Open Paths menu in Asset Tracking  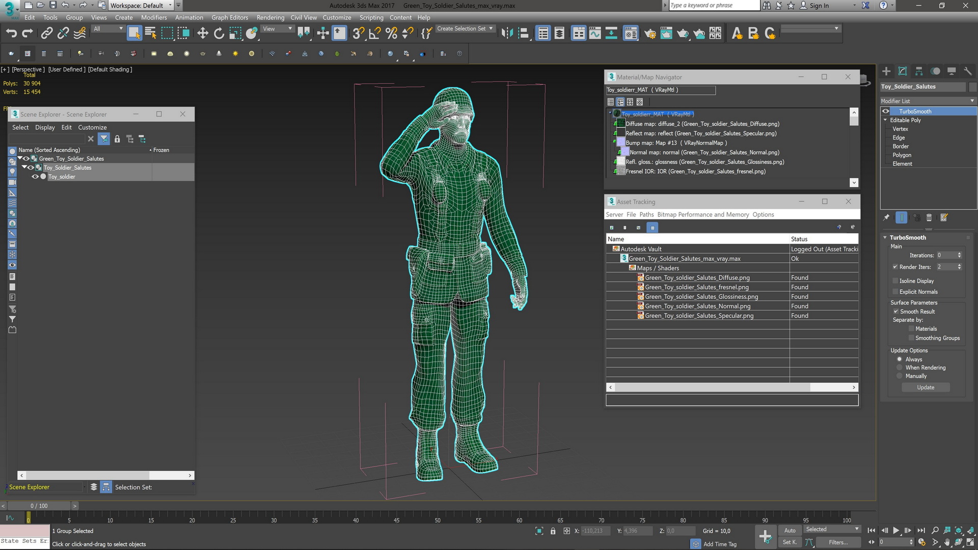pyautogui.click(x=646, y=215)
